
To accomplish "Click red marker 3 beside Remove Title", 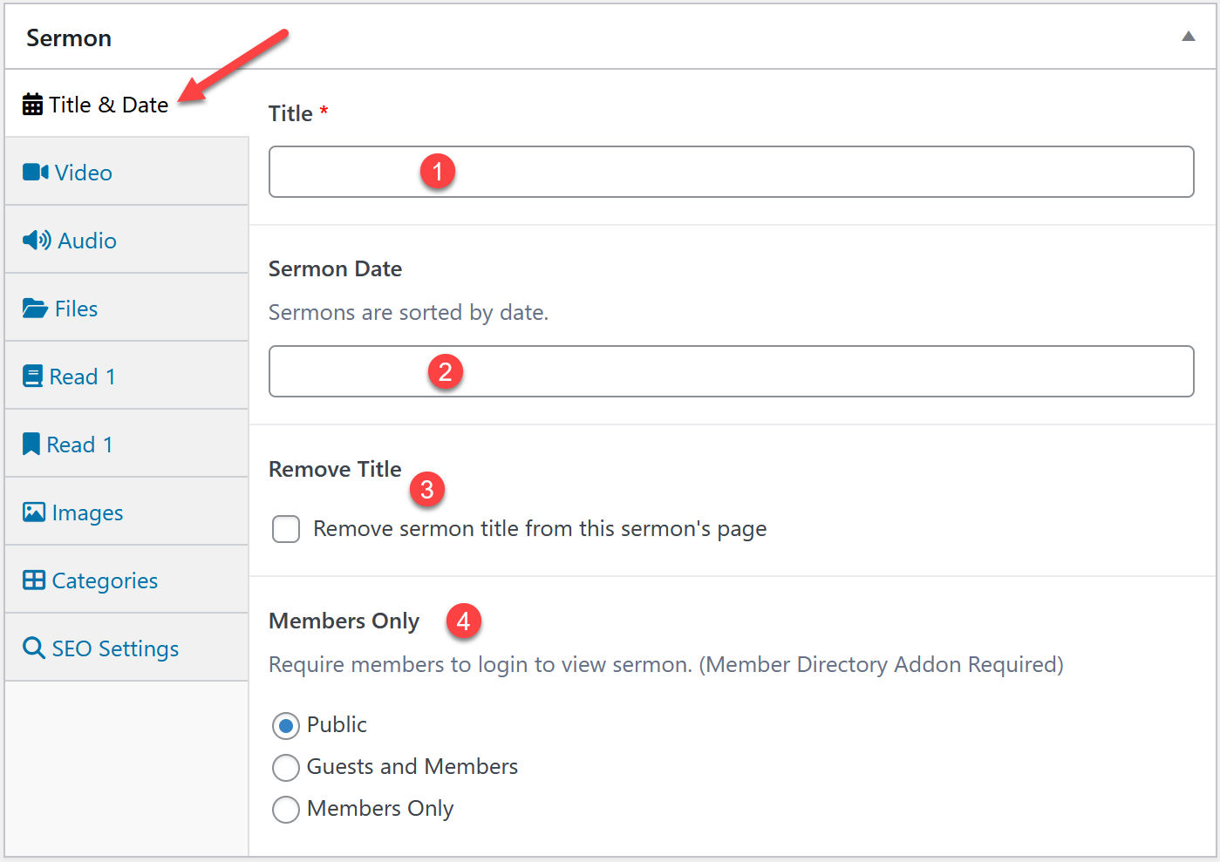I will (427, 490).
